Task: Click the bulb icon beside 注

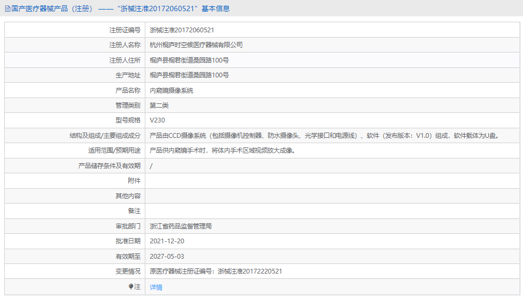Action: click(x=131, y=286)
